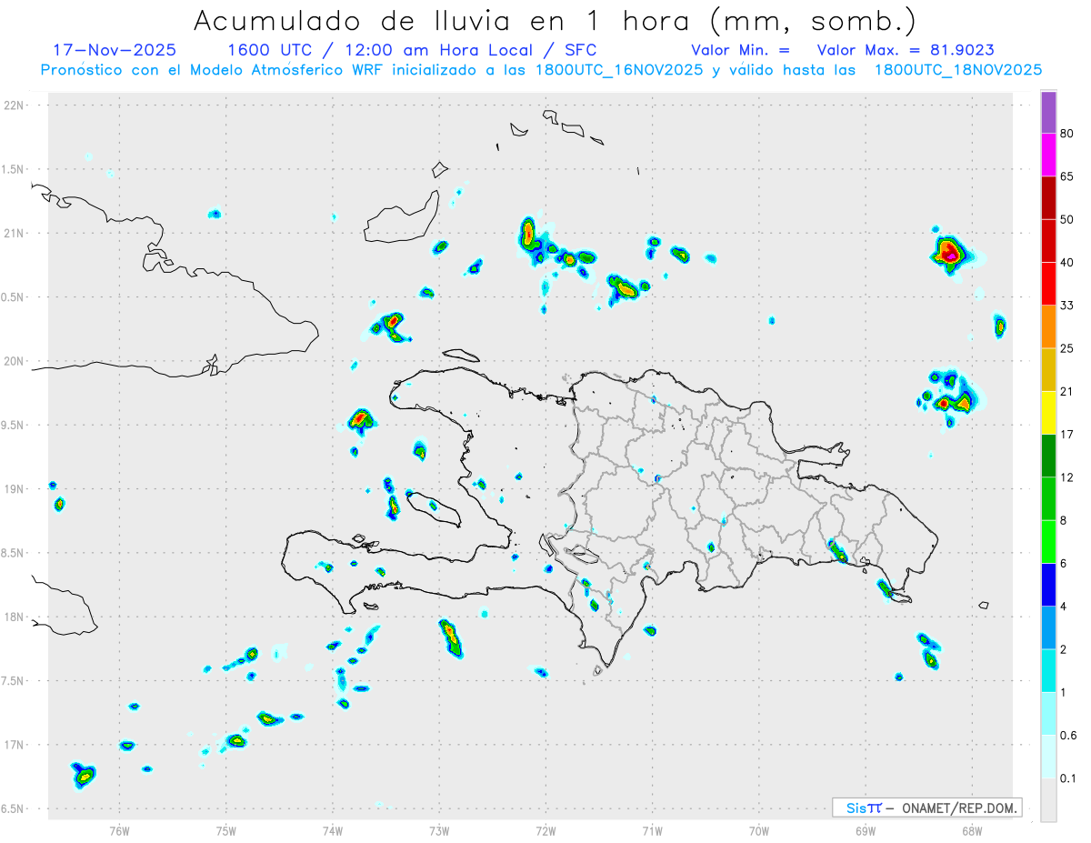Click the "76W" longitude label
1091x843 pixels.
tap(119, 830)
